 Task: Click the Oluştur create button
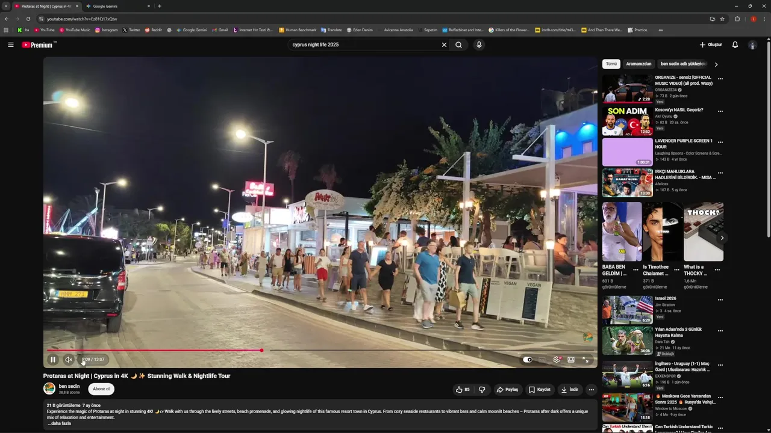point(711,45)
